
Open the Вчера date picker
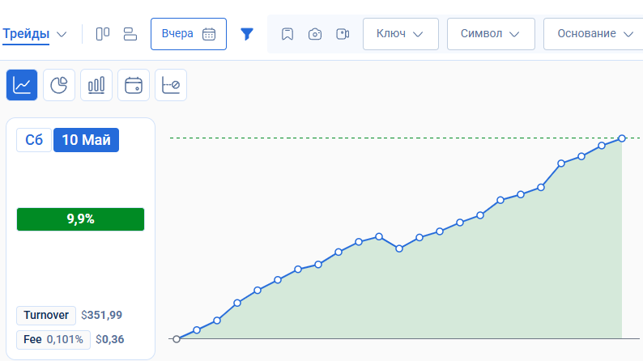pyautogui.click(x=188, y=34)
